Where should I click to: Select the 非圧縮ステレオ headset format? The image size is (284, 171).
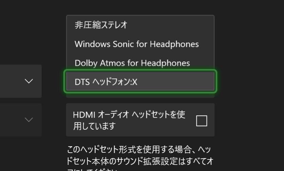[x=140, y=25]
